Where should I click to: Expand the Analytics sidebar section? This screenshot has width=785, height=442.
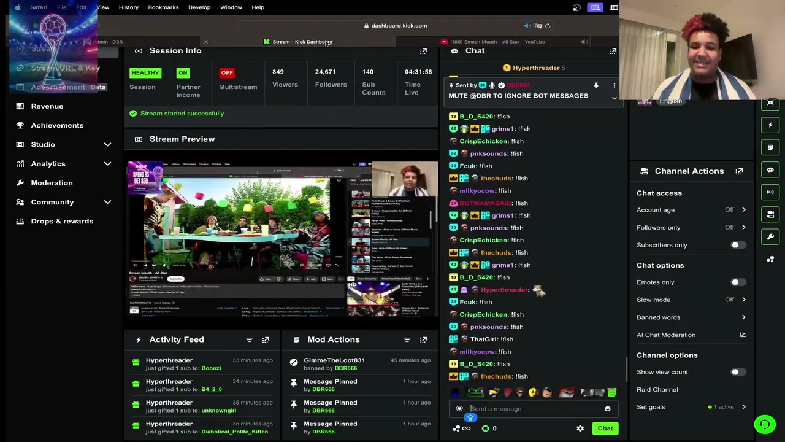point(107,164)
